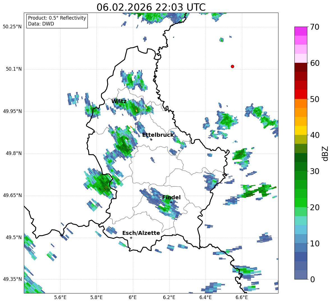The height and width of the screenshot is (303, 332).
Task: Click the 49.5°N latitude label
Action: pos(13,237)
